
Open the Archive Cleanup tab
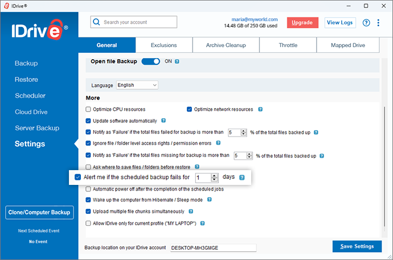coord(226,46)
